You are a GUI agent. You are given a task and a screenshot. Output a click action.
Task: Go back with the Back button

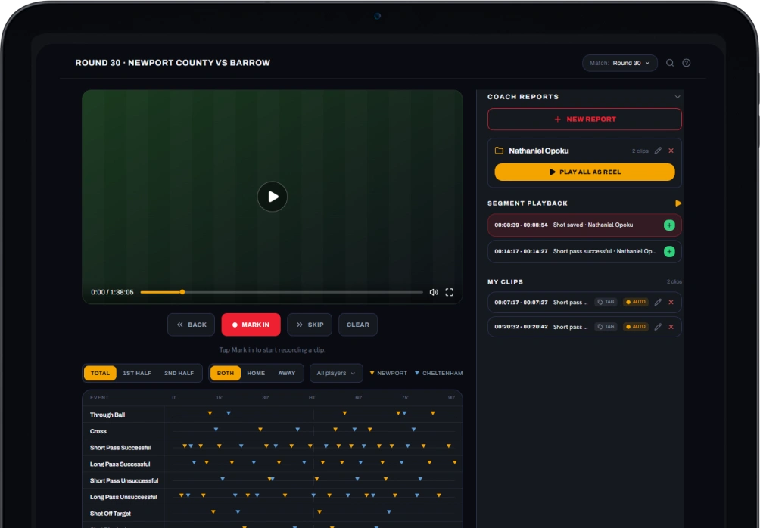pyautogui.click(x=192, y=325)
